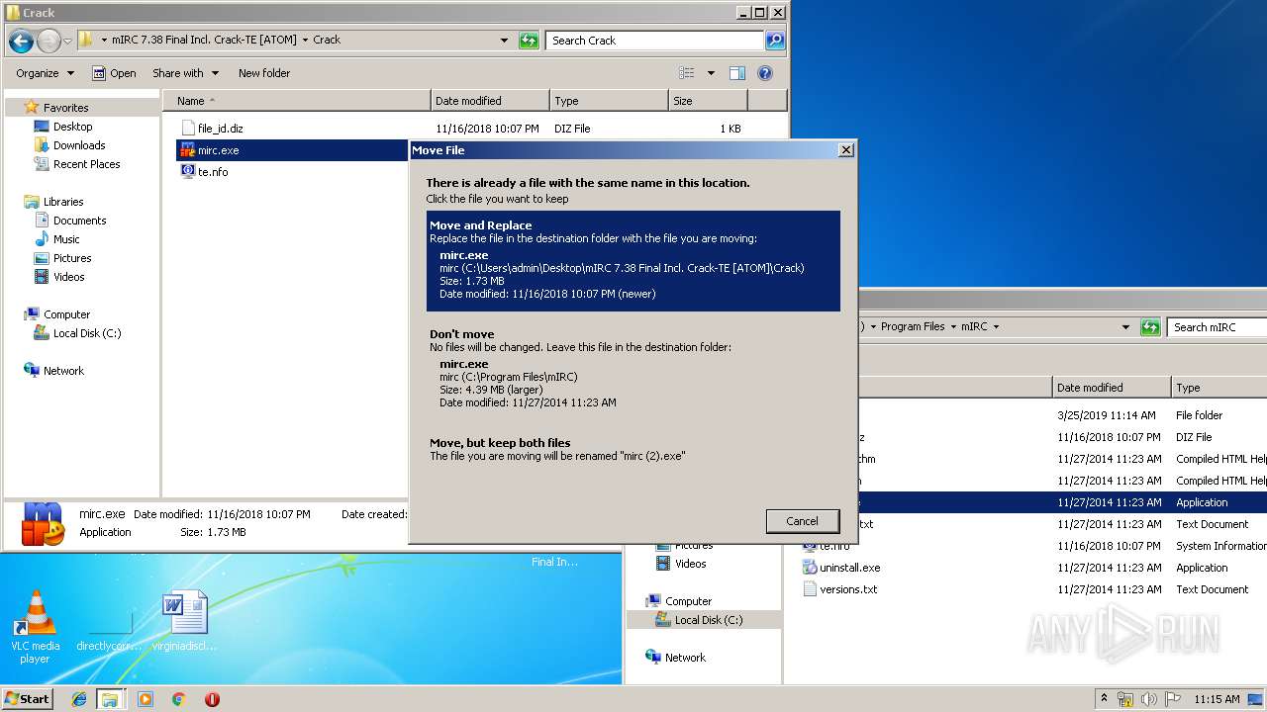Image resolution: width=1267 pixels, height=712 pixels.
Task: Open the Organize dropdown menu
Action: (45, 73)
